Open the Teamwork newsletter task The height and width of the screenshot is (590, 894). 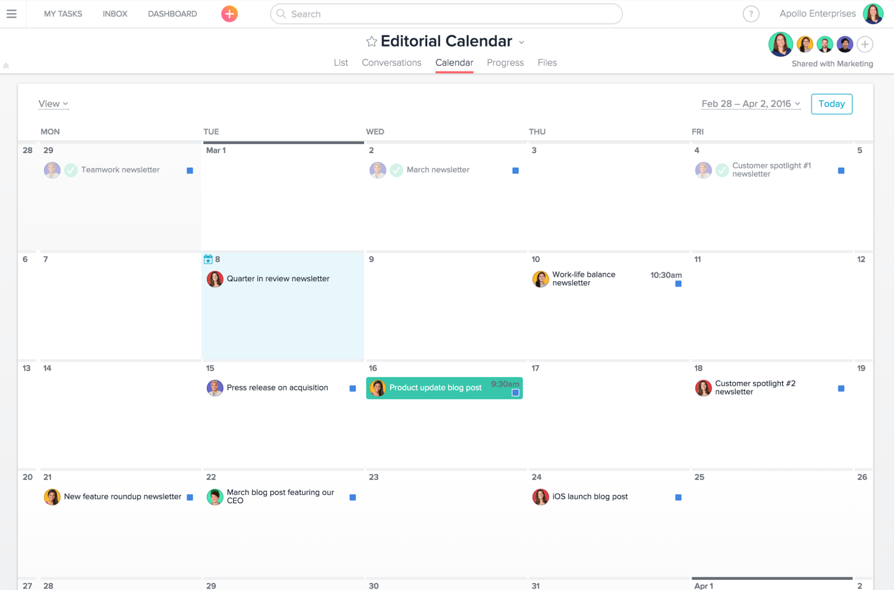(x=120, y=170)
